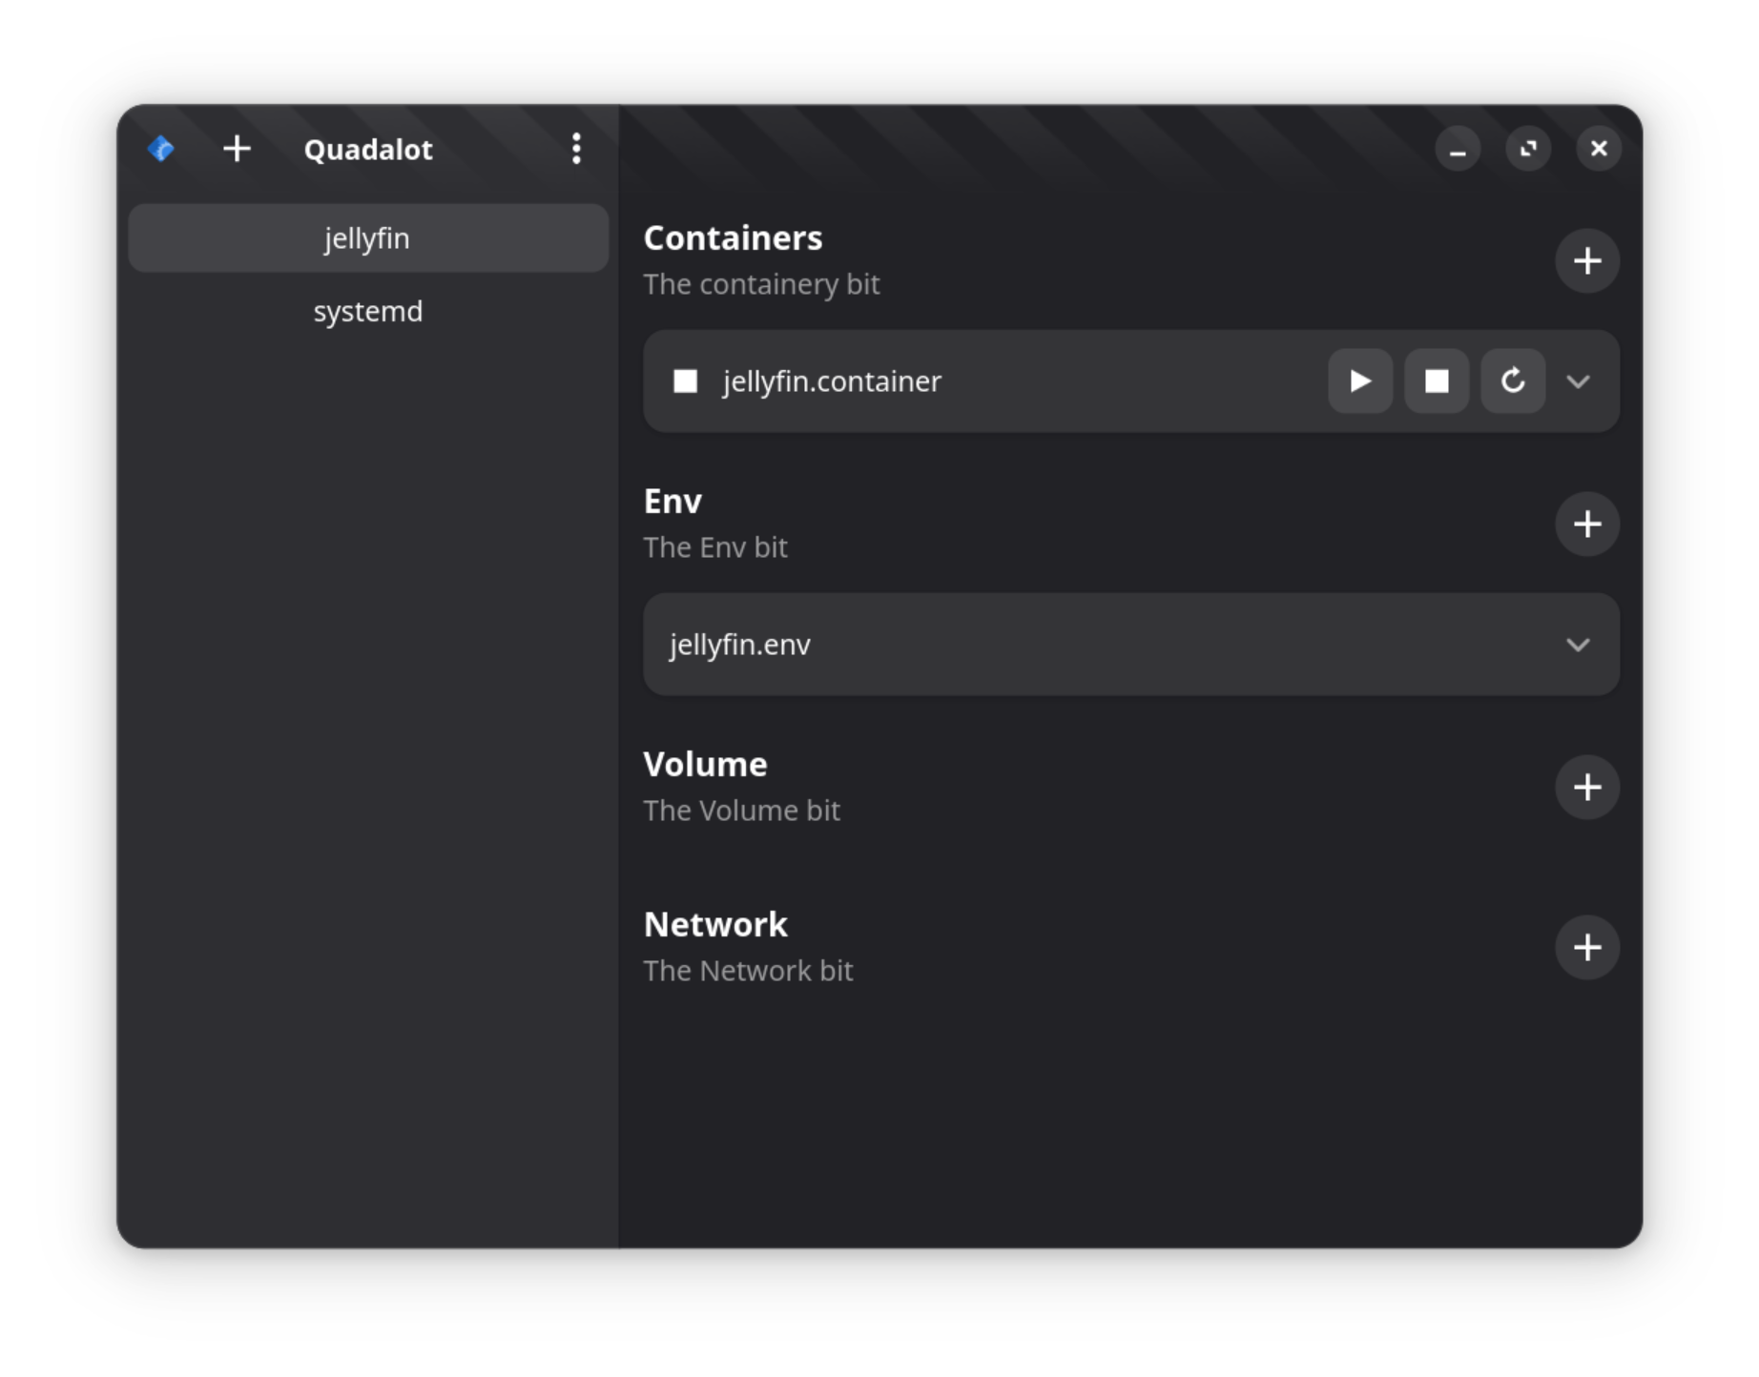Click the Env section heading
This screenshot has width=1759, height=1377.
pos(673,502)
